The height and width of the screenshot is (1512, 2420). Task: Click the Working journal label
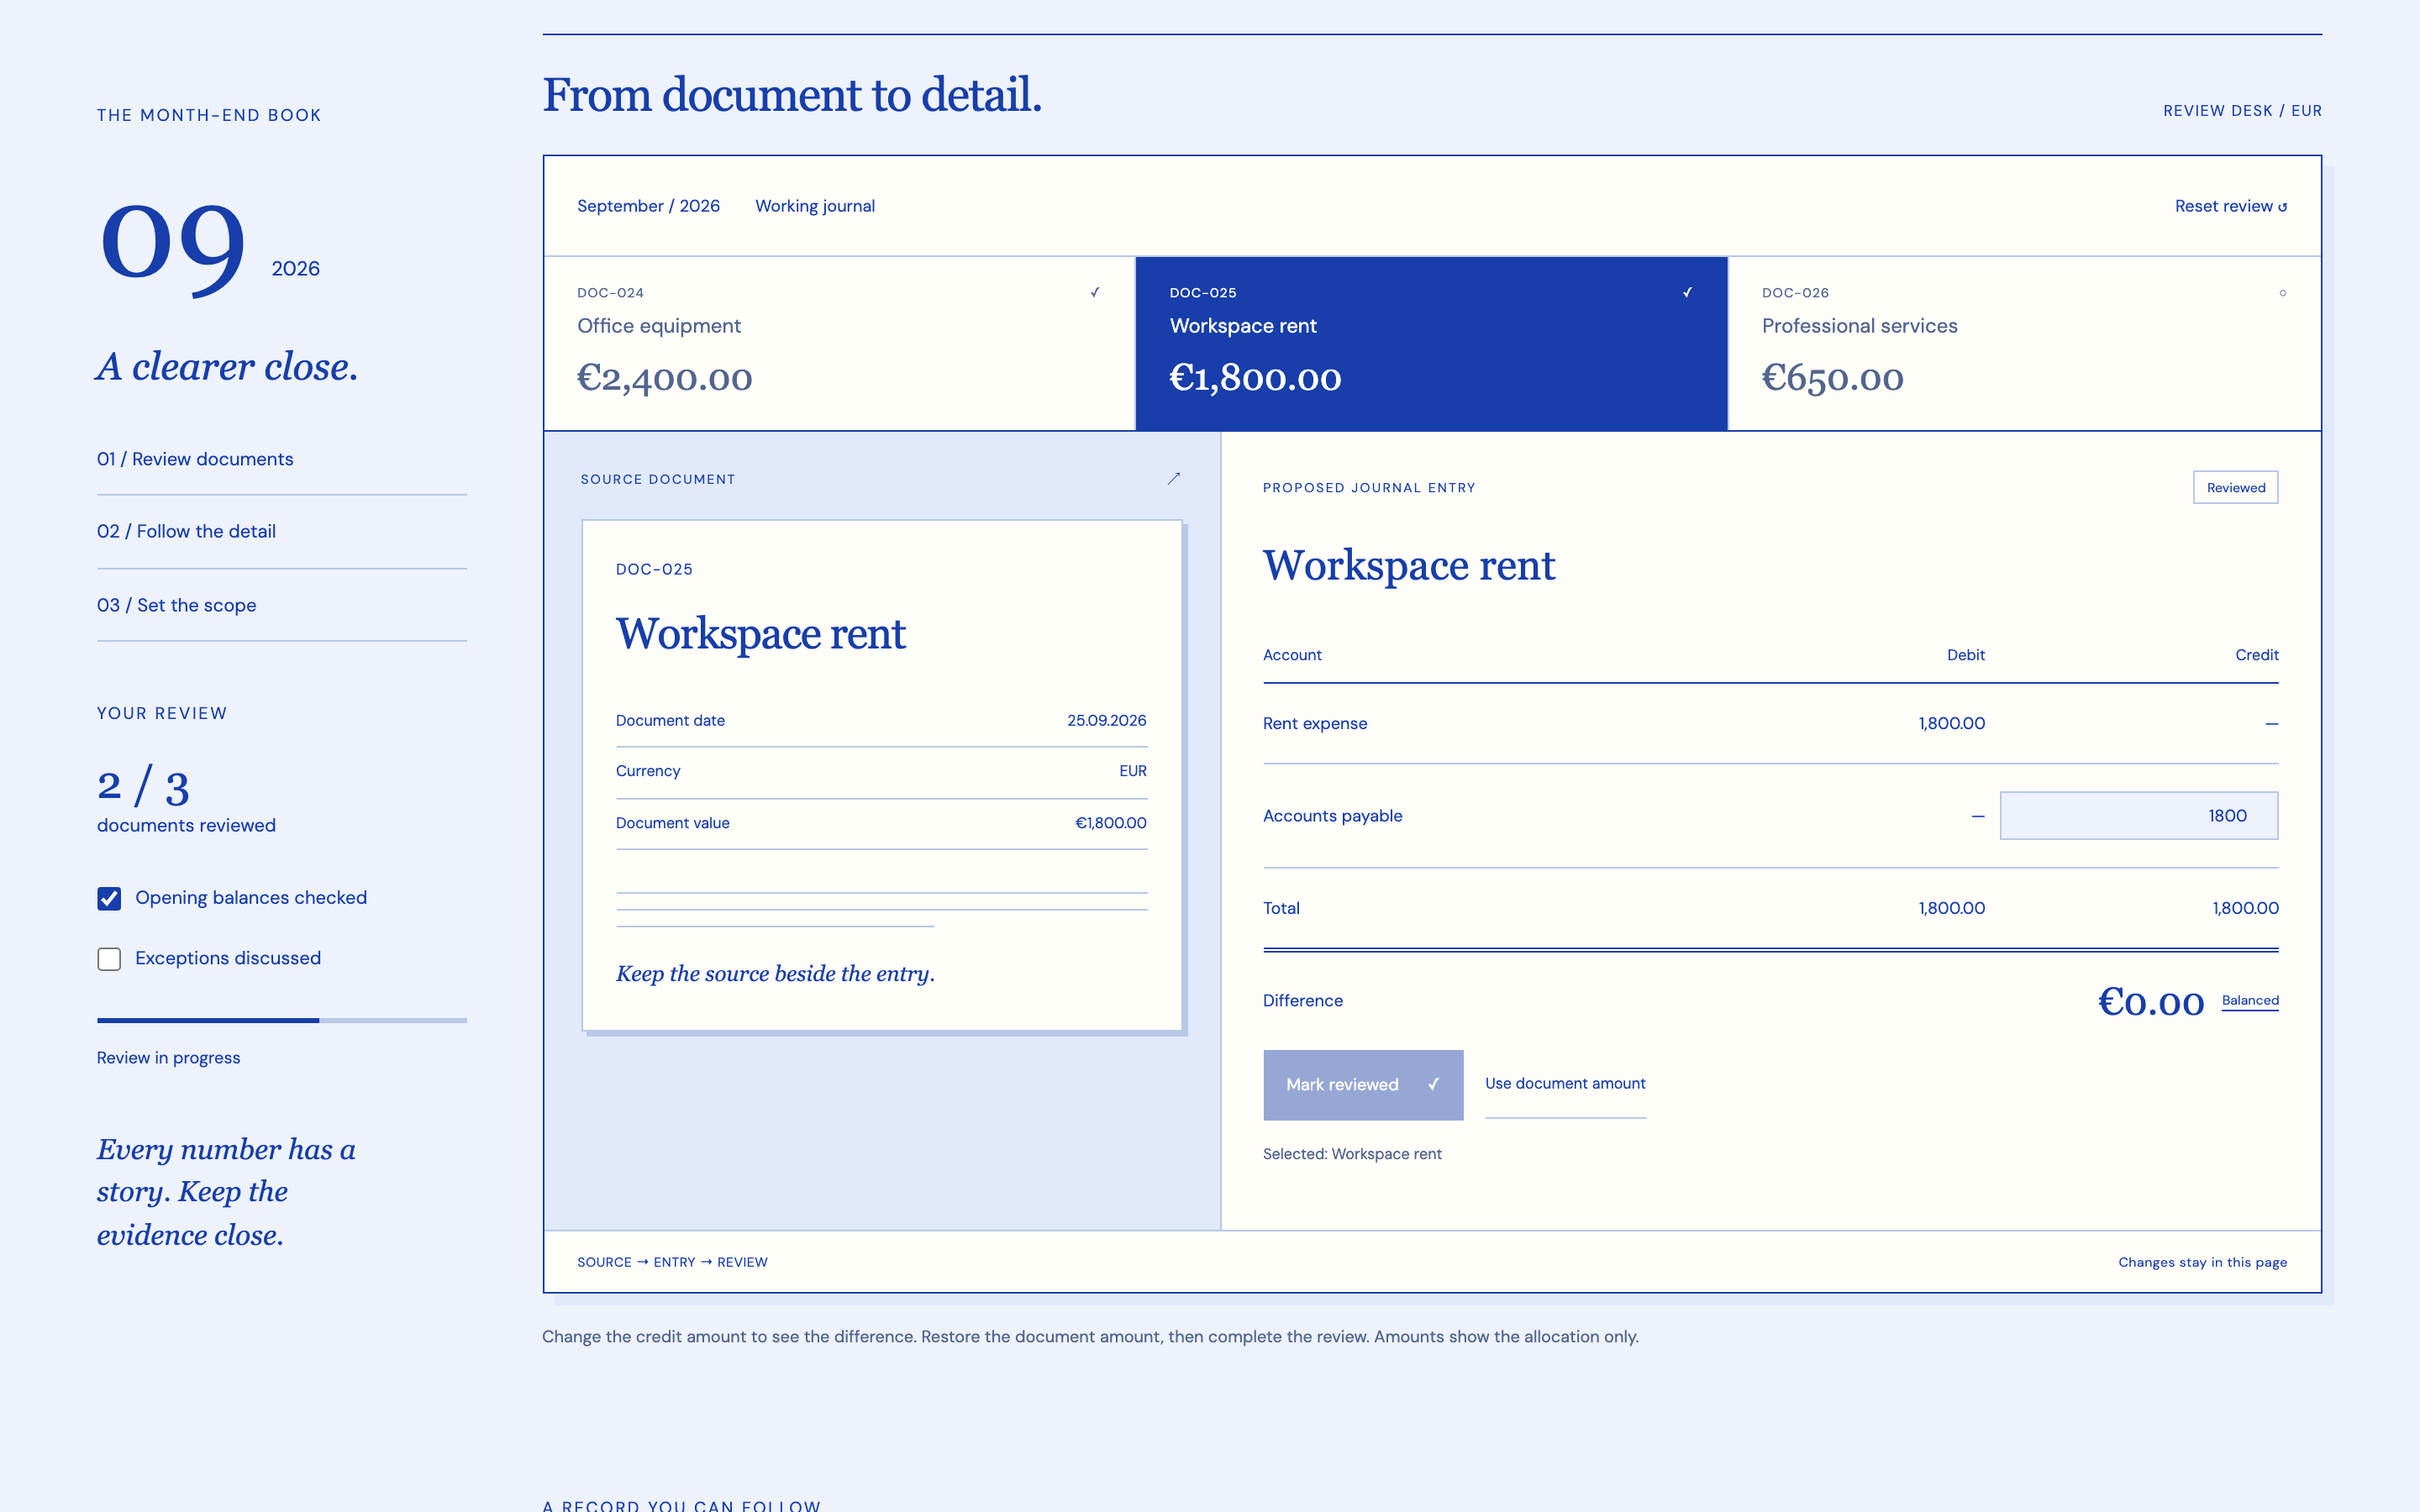point(814,206)
